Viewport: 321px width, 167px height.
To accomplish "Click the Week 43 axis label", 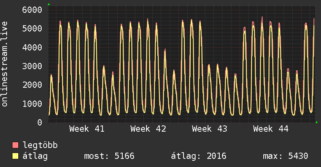I will coord(210,129).
